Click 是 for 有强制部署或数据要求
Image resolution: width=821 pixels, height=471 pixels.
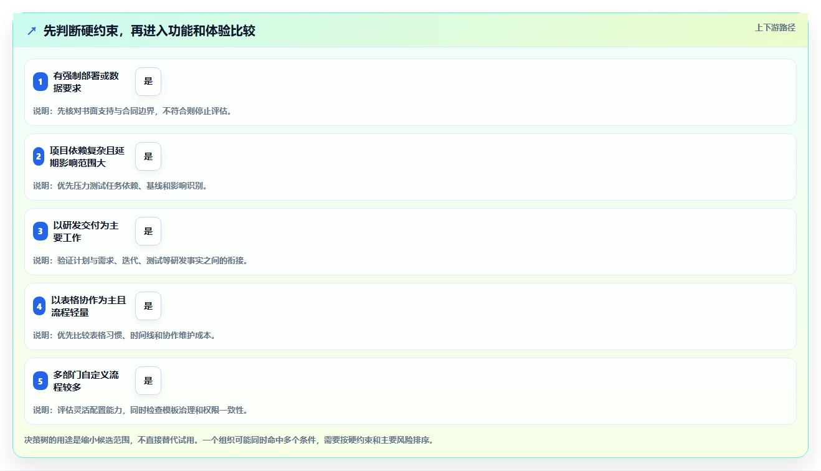pyautogui.click(x=148, y=82)
